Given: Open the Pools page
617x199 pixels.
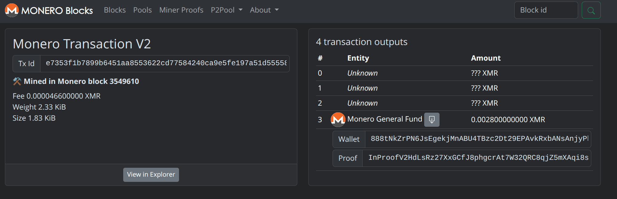Looking at the screenshot, I should coord(142,10).
